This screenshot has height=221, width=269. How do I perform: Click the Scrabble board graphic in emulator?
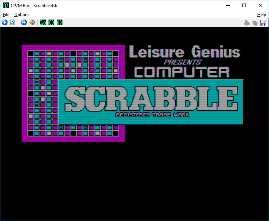tap(73, 94)
